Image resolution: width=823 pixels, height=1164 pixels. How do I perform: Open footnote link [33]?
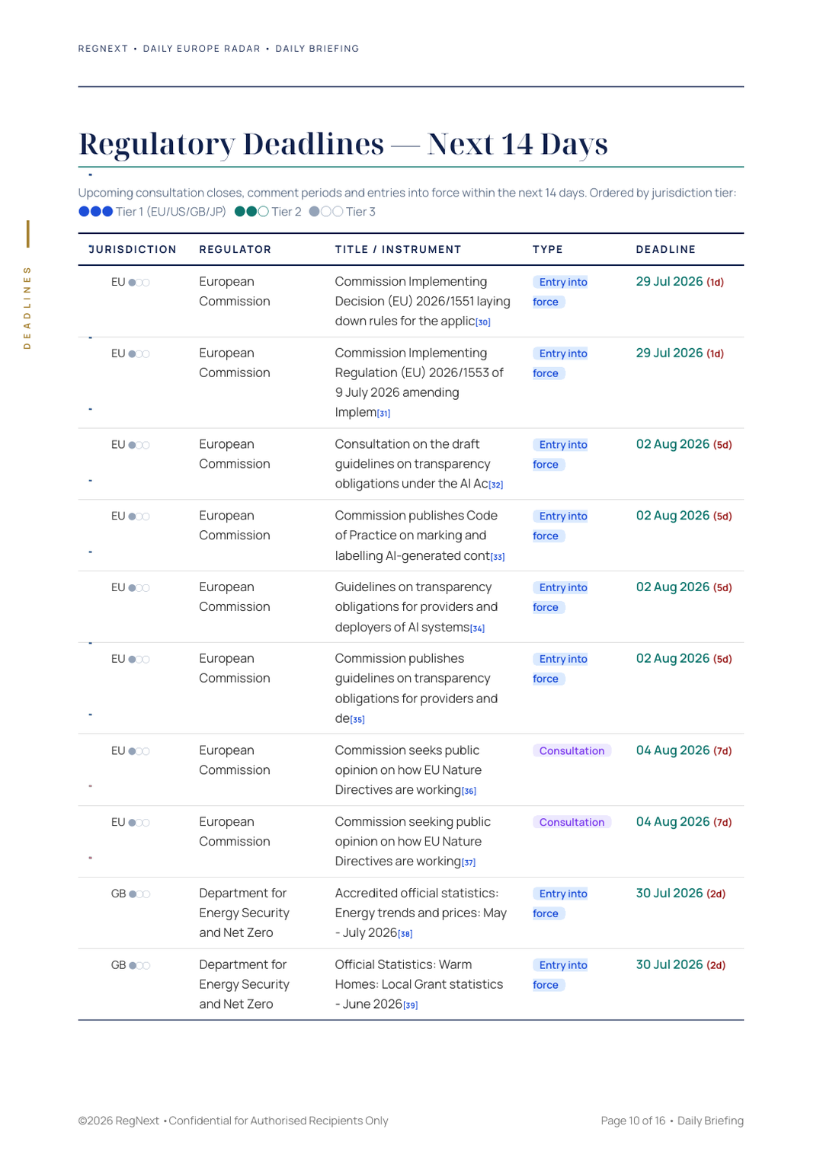pyautogui.click(x=498, y=558)
